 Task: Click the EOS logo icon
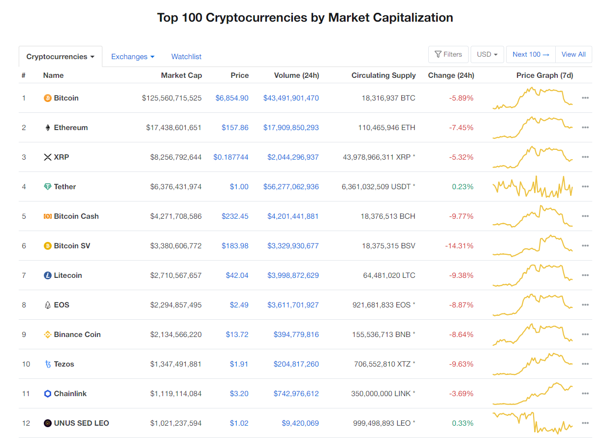48,305
